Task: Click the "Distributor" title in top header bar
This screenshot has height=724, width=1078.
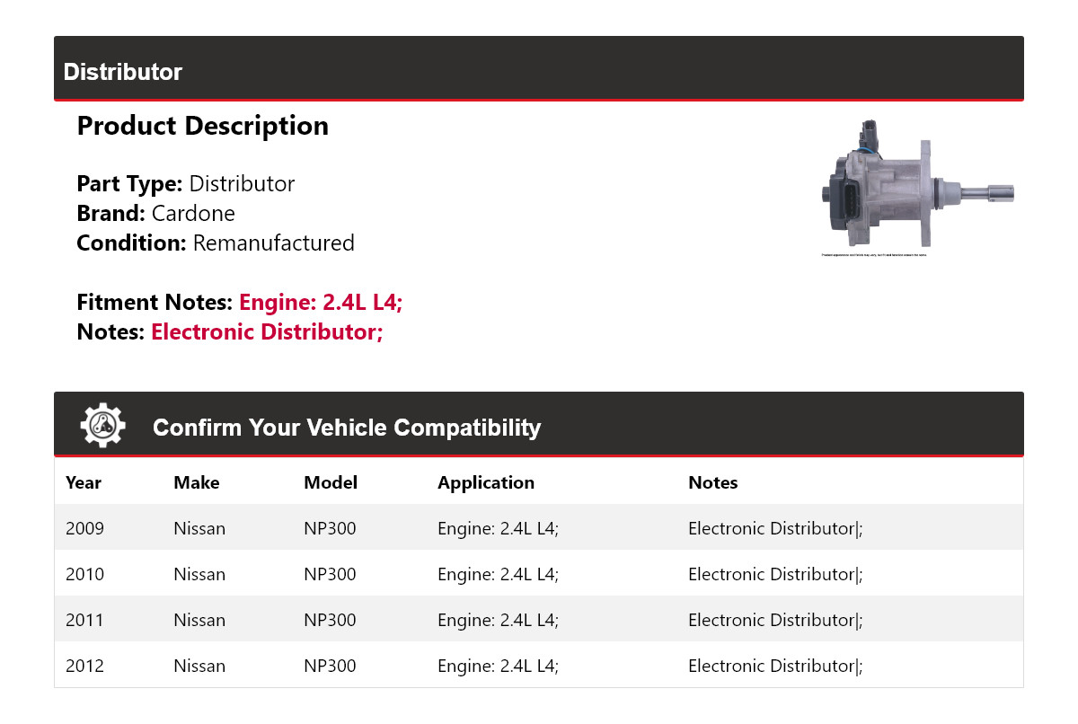Action: pyautogui.click(x=123, y=72)
